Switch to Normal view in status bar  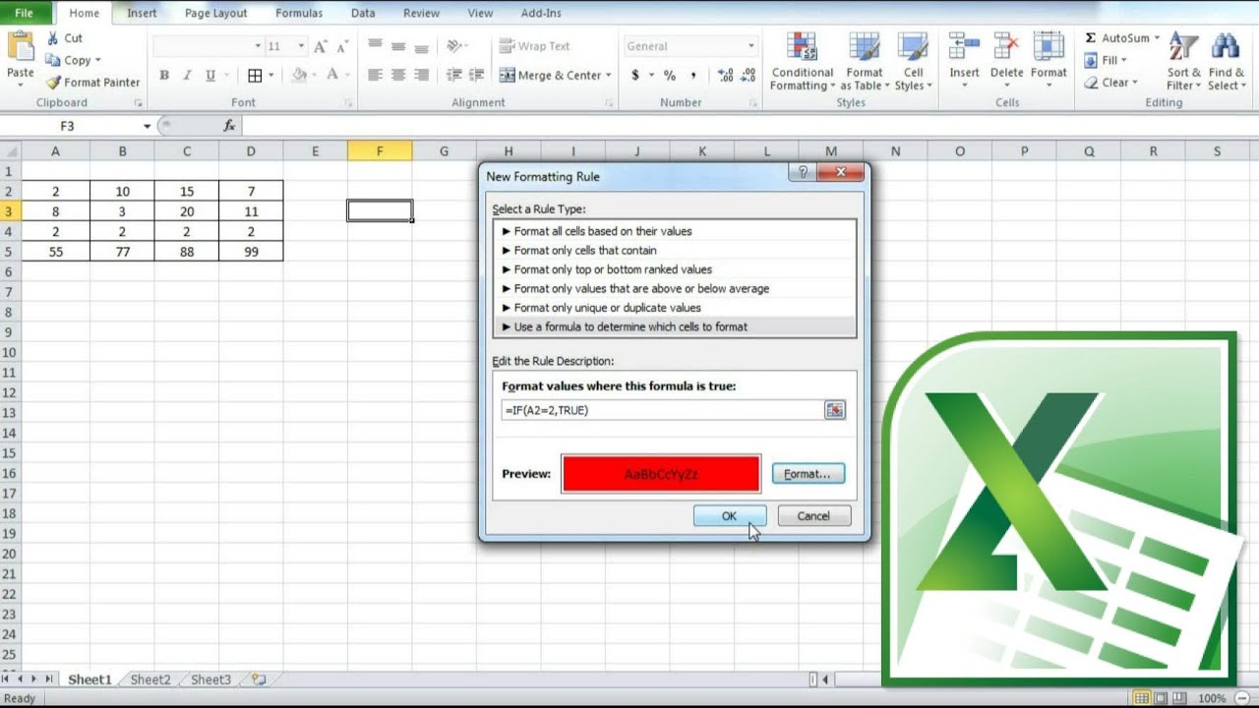[x=1142, y=698]
